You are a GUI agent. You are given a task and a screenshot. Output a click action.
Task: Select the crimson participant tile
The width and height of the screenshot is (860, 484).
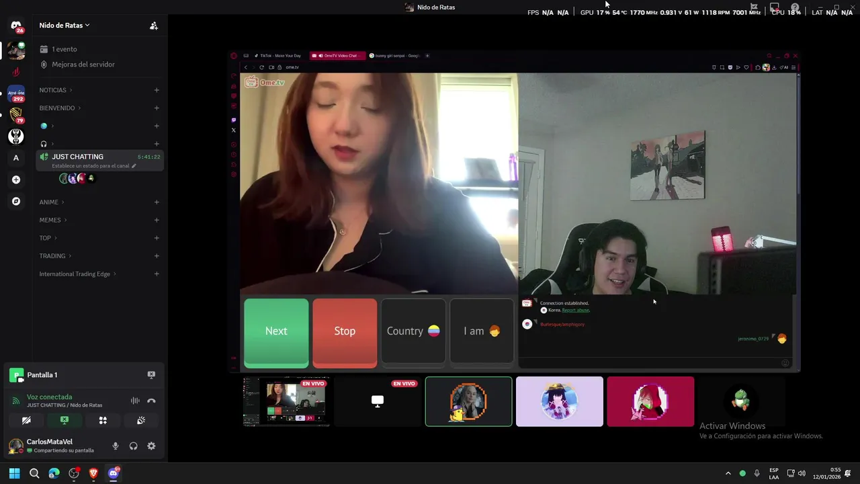coord(650,401)
